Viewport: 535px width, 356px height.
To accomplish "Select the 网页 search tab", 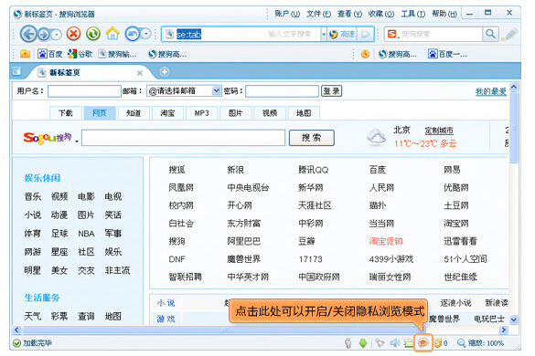I will click(100, 113).
